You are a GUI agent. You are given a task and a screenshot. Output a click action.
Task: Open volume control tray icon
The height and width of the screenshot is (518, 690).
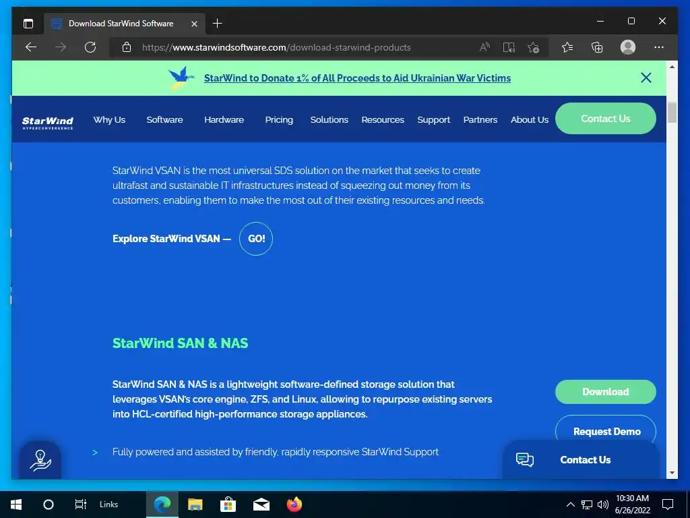point(603,505)
